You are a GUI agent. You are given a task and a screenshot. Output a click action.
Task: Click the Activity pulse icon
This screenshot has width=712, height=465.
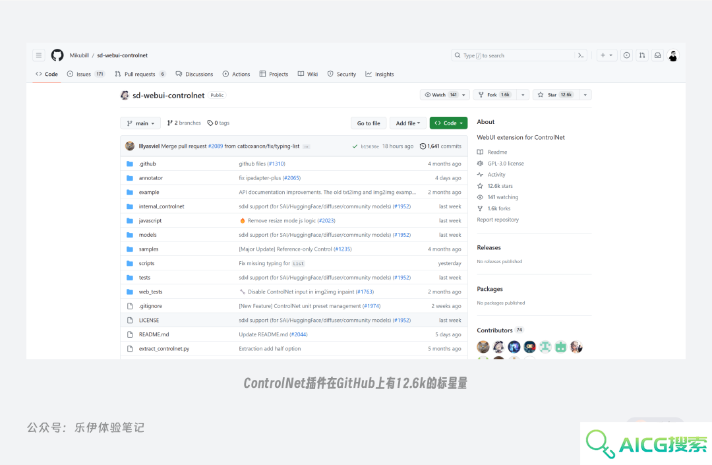[x=480, y=174]
